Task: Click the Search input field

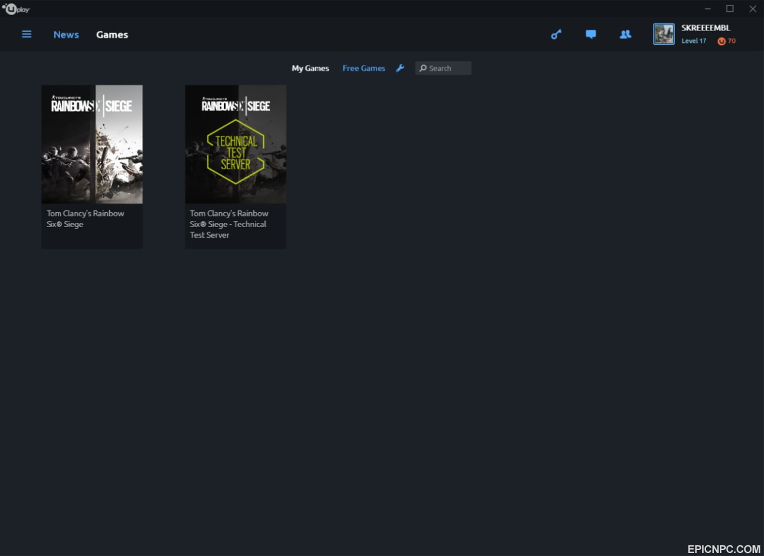Action: [443, 68]
